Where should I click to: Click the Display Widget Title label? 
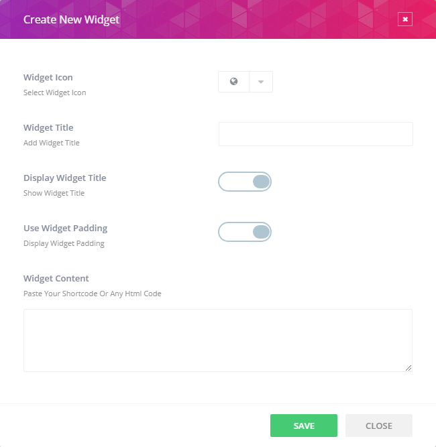(x=64, y=178)
